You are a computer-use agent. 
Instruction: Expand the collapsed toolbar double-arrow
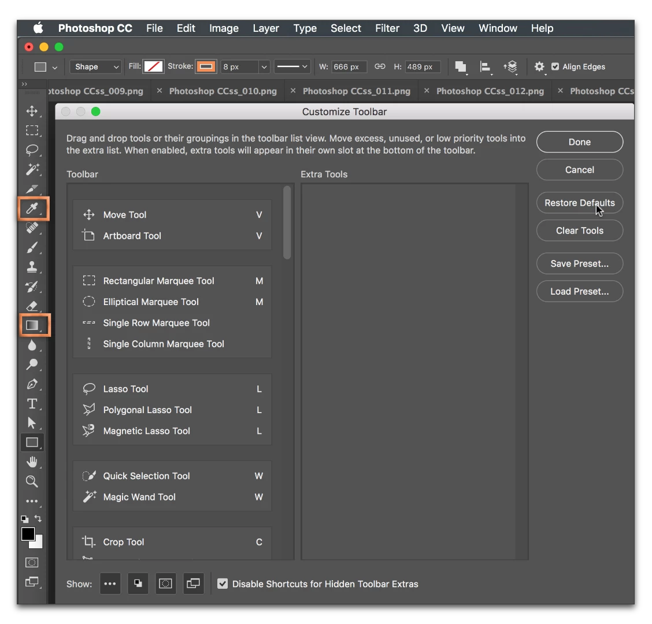click(24, 84)
